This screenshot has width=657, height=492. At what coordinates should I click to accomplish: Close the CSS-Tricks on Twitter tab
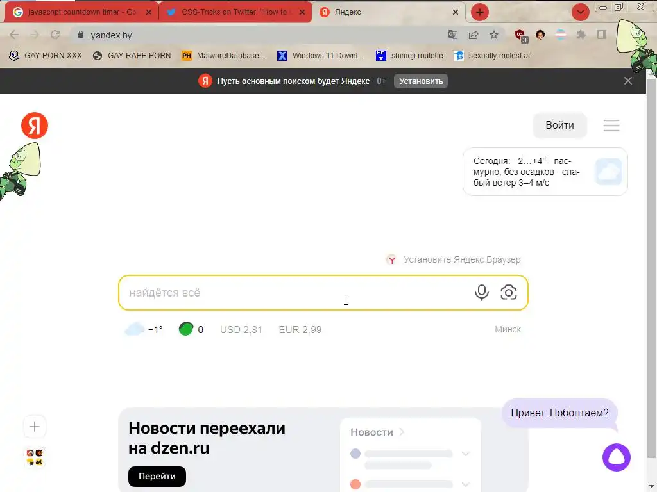pos(302,12)
